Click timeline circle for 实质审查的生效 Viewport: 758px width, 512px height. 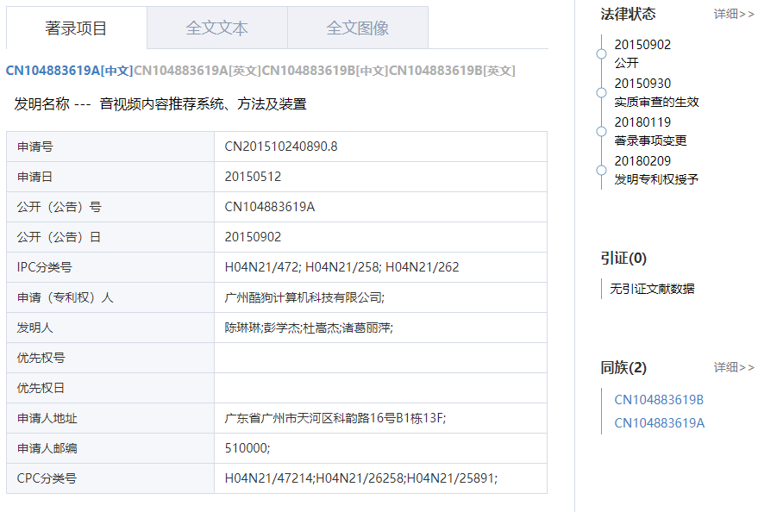point(601,92)
